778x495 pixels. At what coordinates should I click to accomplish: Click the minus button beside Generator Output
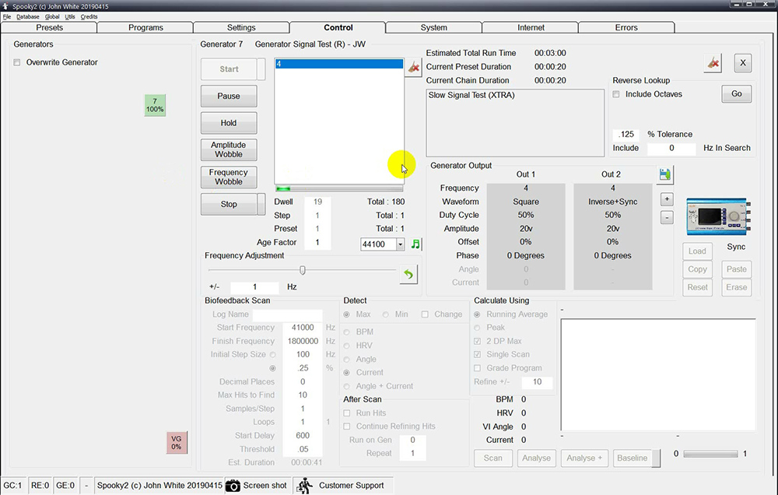667,218
